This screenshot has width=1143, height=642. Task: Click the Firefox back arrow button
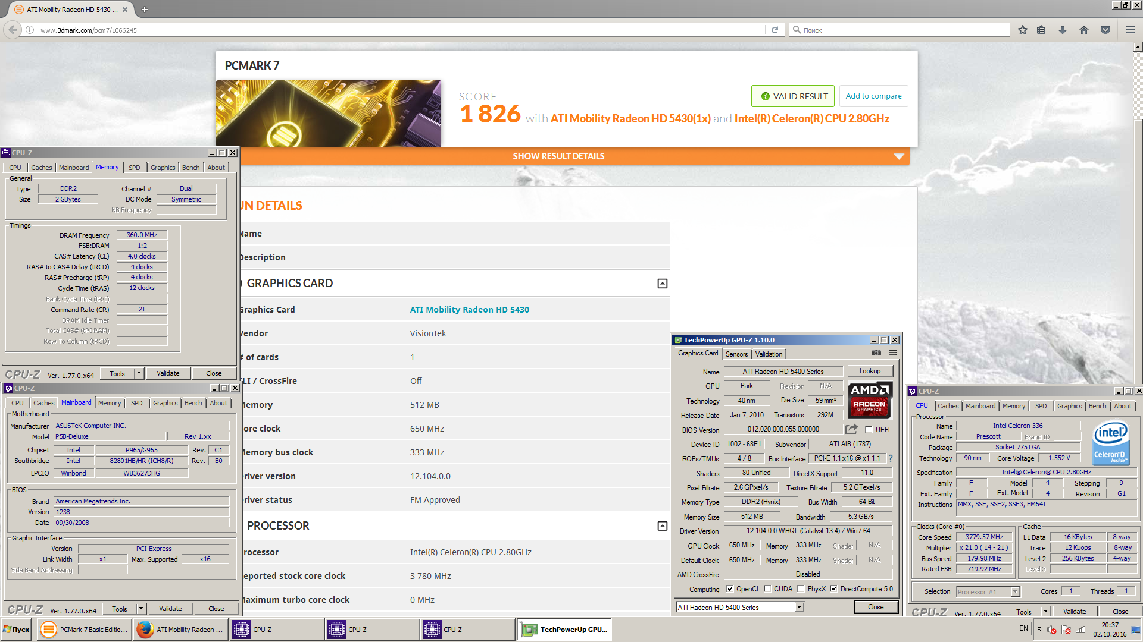[x=13, y=30]
